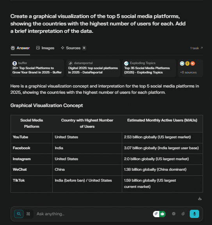Open the Exploding Topics source card
Viewport: 212px width, 225px height.
(x=149, y=68)
